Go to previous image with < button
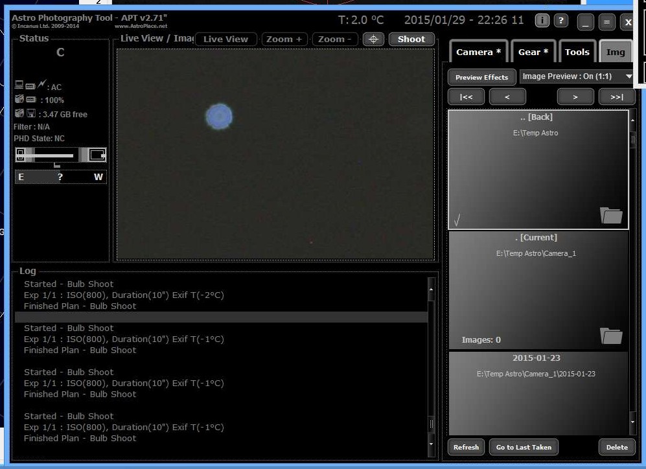This screenshot has height=469, width=646. pos(507,97)
